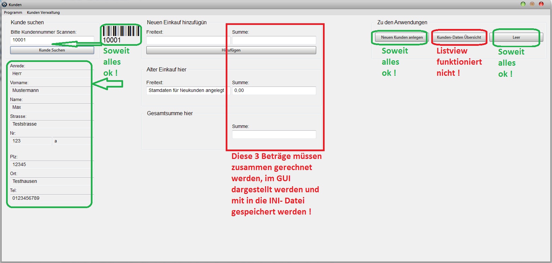Select the Tel field with 0123456789

pyautogui.click(x=50, y=198)
